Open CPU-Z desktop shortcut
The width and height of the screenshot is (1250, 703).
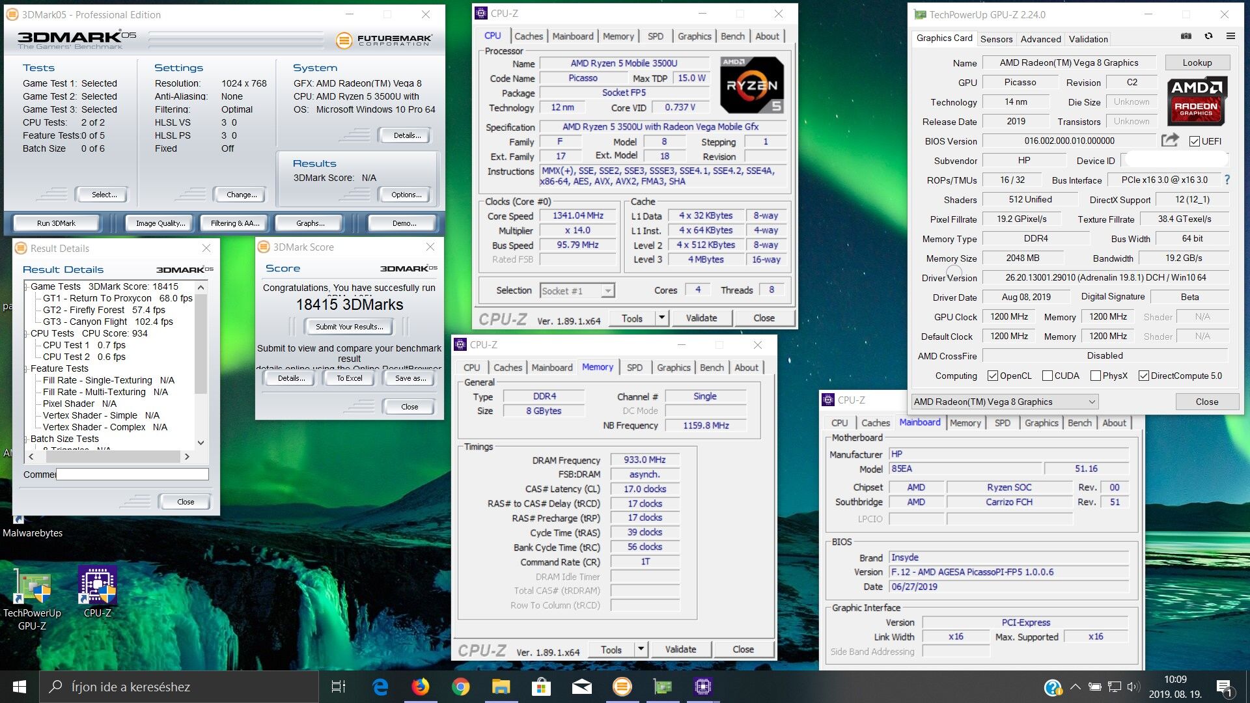[x=98, y=592]
